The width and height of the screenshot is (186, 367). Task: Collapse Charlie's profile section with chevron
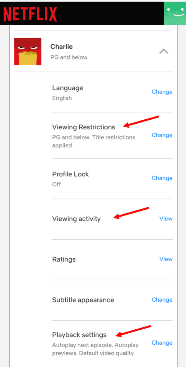click(163, 51)
